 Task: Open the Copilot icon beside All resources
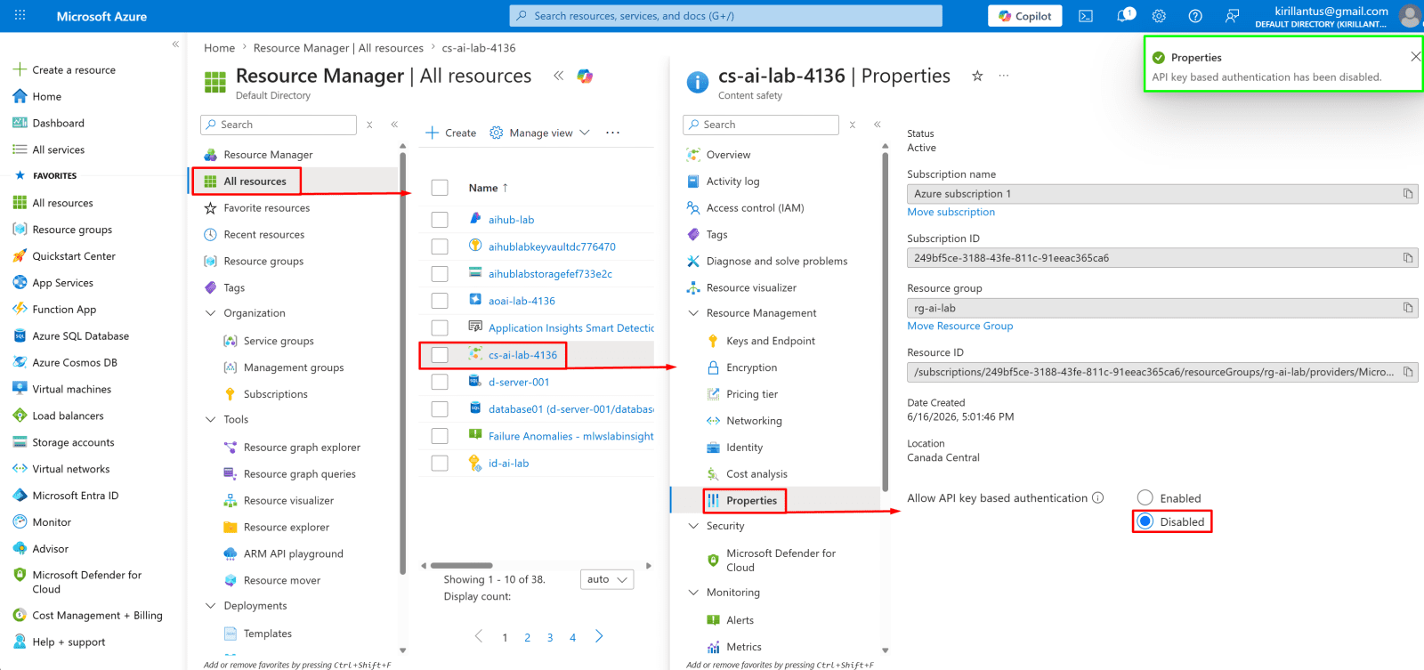pos(585,76)
